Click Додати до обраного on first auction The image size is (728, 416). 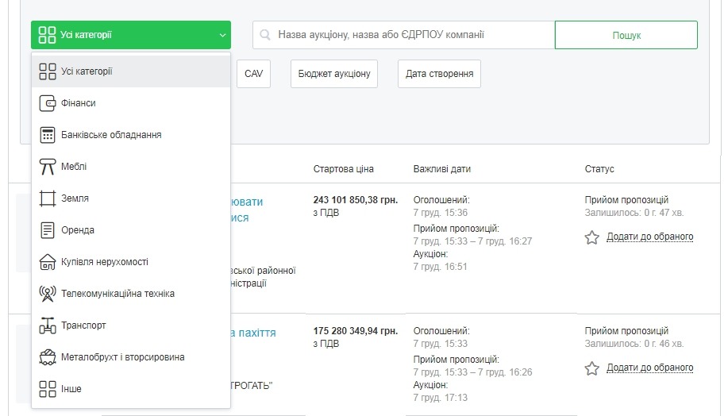tap(649, 237)
